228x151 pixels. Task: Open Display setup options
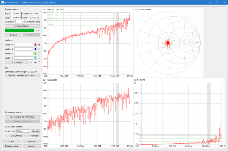[x=13, y=146]
